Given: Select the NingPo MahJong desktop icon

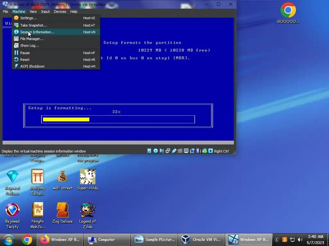Looking at the screenshot, I should coord(37,216).
